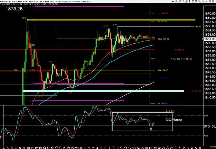
Task: Click the MH4 1850.25 level label
Action: click(x=163, y=70)
